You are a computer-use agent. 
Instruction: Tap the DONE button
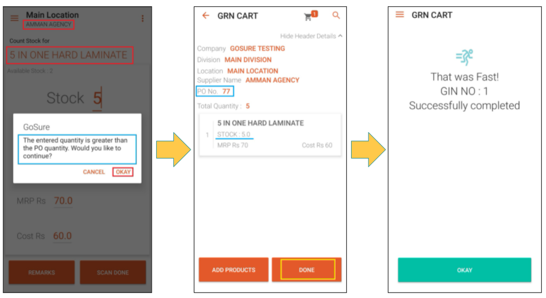coord(307,270)
